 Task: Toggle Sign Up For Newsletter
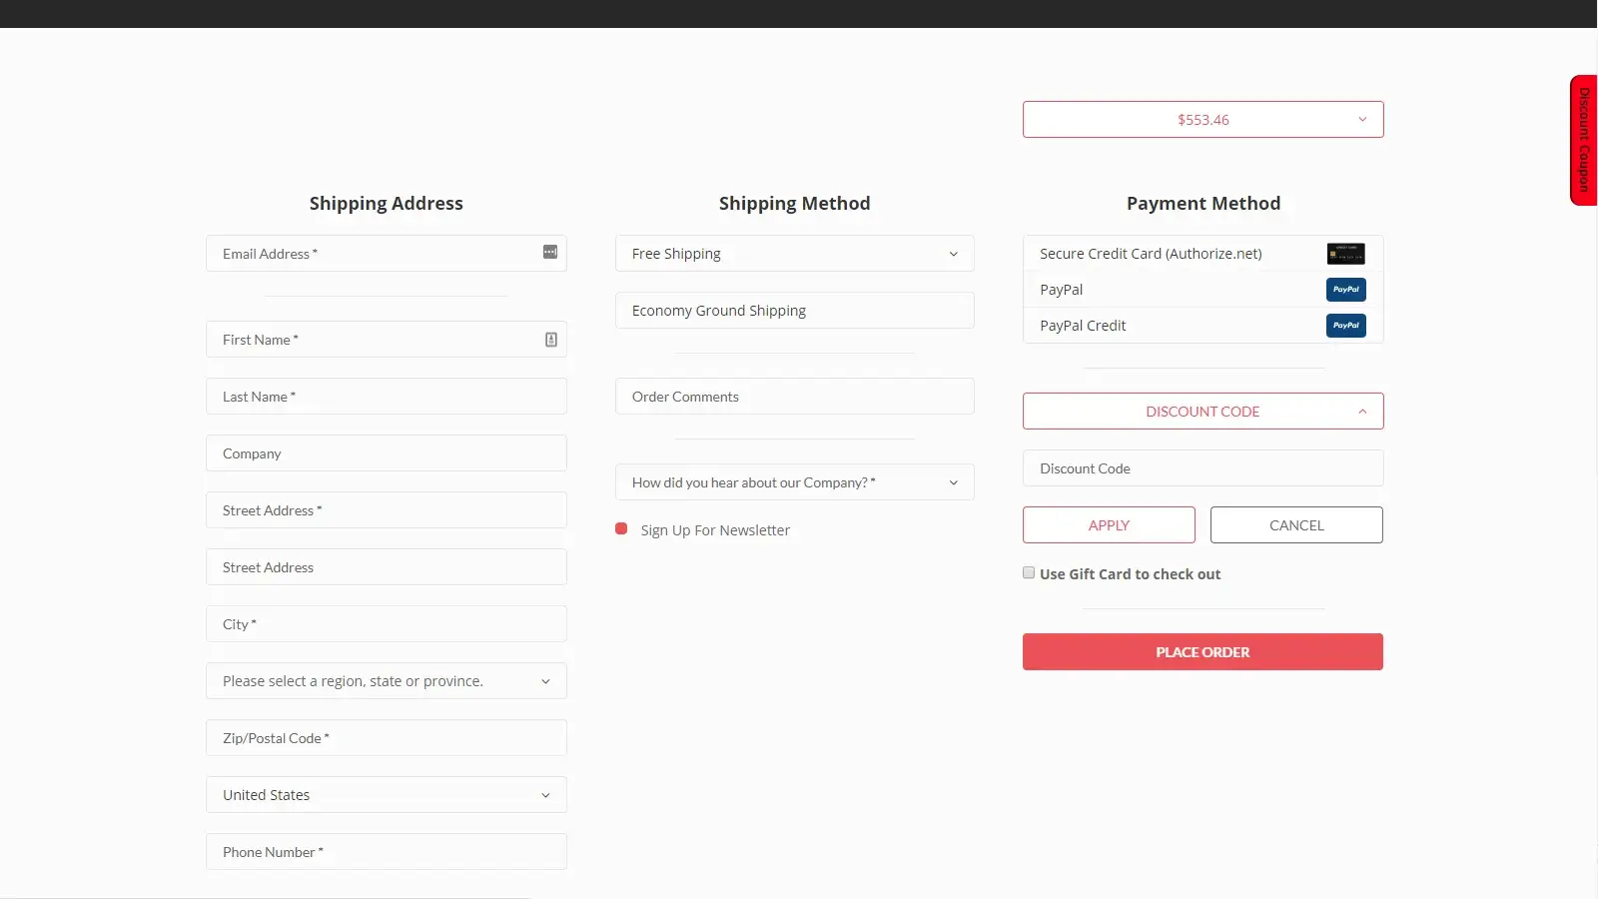[x=621, y=528]
